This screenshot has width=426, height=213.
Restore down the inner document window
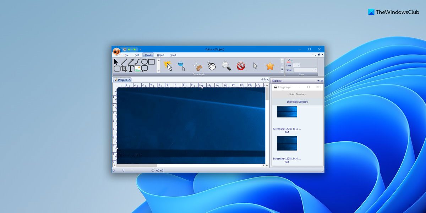[x=319, y=55]
